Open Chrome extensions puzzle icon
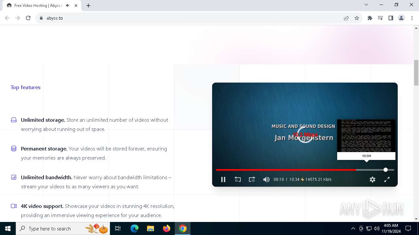 (x=370, y=18)
